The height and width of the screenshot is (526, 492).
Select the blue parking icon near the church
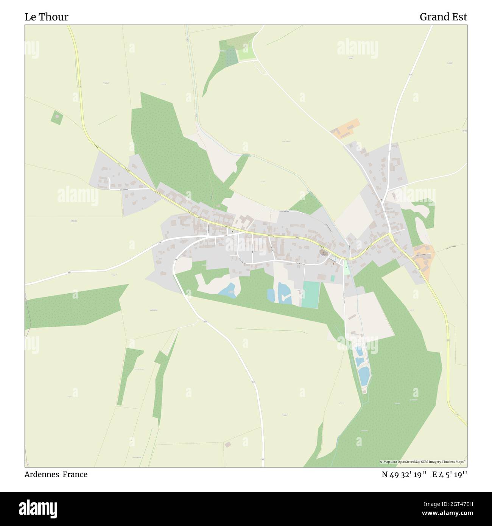point(335,259)
